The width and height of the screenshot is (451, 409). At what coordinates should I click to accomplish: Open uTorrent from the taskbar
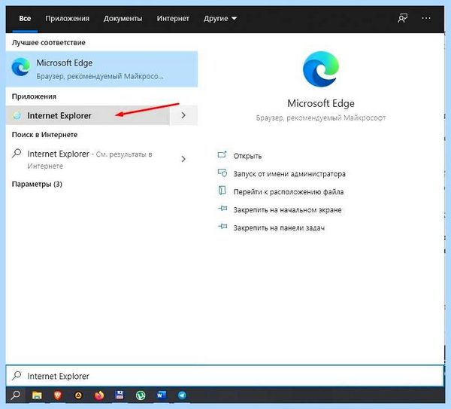click(x=141, y=395)
